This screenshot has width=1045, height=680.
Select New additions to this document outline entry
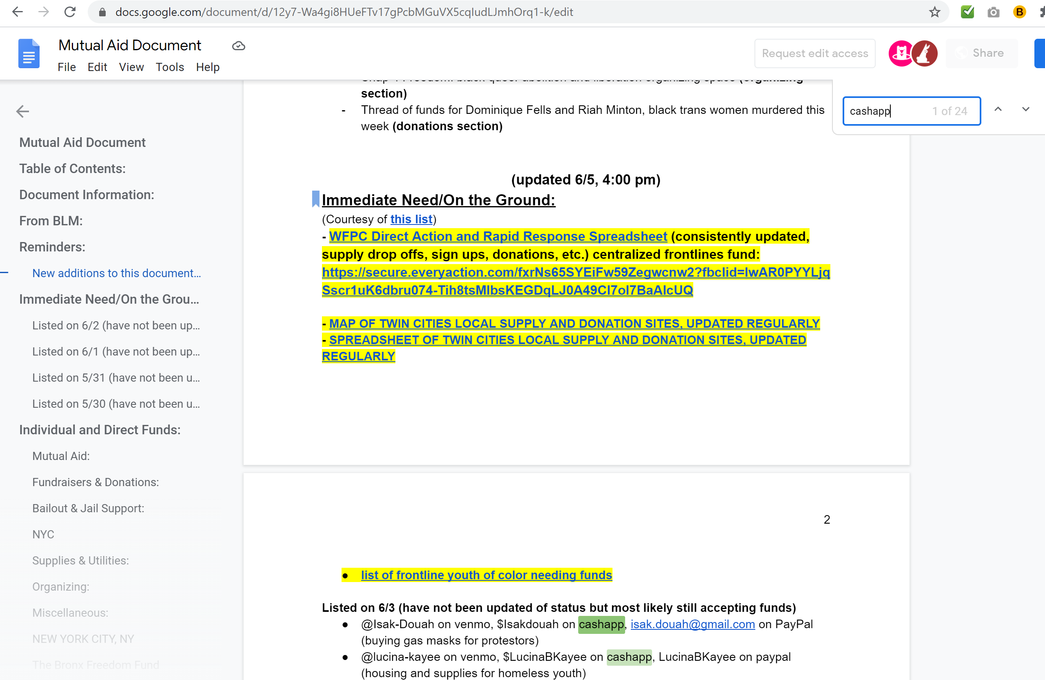pos(116,273)
